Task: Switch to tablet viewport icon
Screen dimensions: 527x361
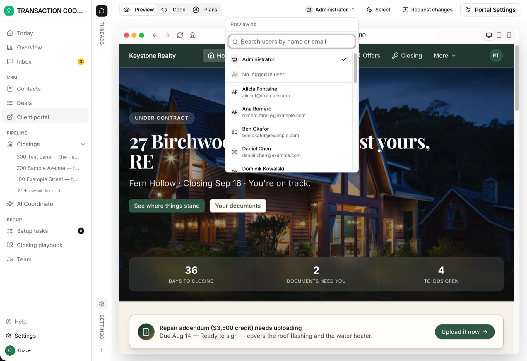Action: point(499,35)
